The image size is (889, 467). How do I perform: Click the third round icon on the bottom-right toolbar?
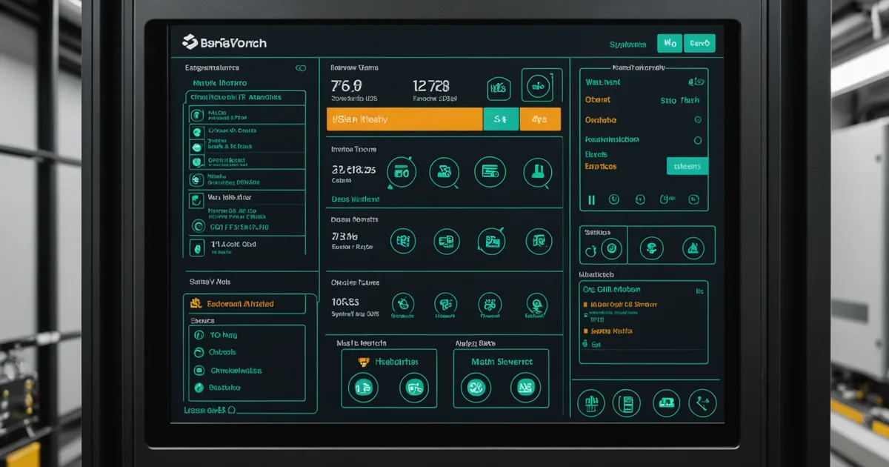click(x=666, y=403)
